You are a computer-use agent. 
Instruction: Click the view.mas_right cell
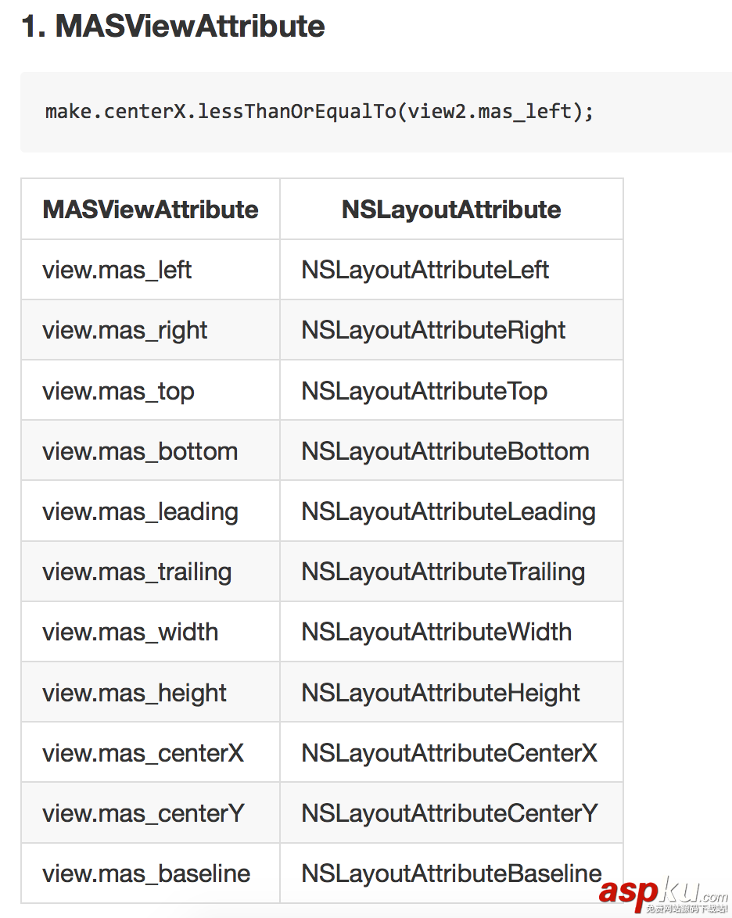(x=125, y=330)
